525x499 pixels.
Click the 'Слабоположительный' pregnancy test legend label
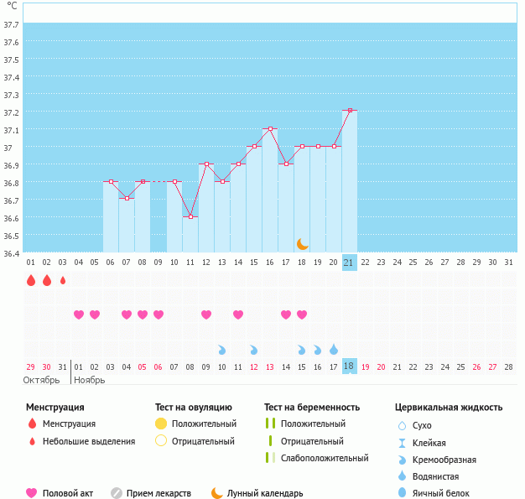[x=325, y=458]
